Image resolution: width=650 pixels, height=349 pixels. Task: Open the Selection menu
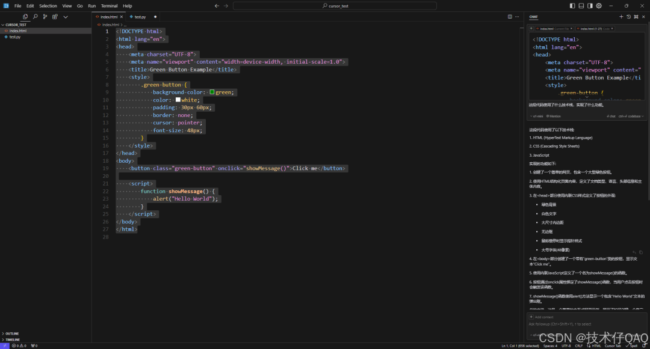pyautogui.click(x=48, y=6)
